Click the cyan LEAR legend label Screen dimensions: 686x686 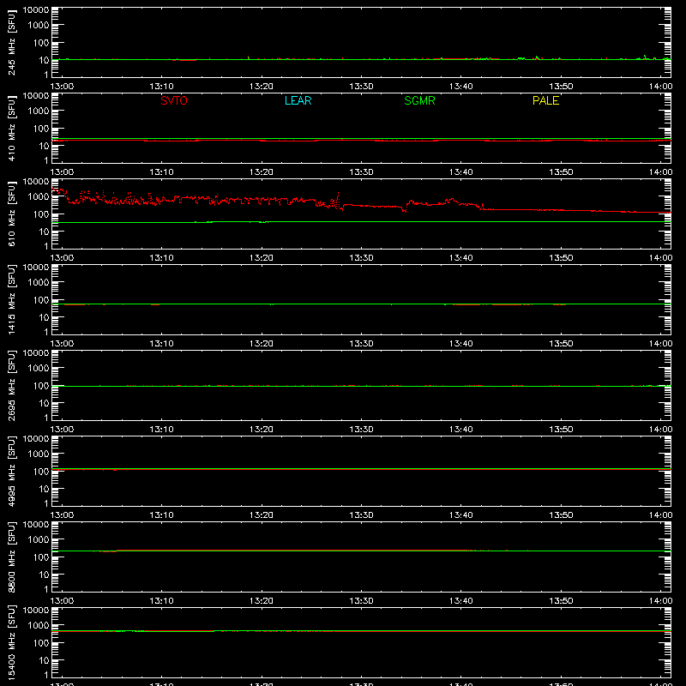(x=298, y=100)
